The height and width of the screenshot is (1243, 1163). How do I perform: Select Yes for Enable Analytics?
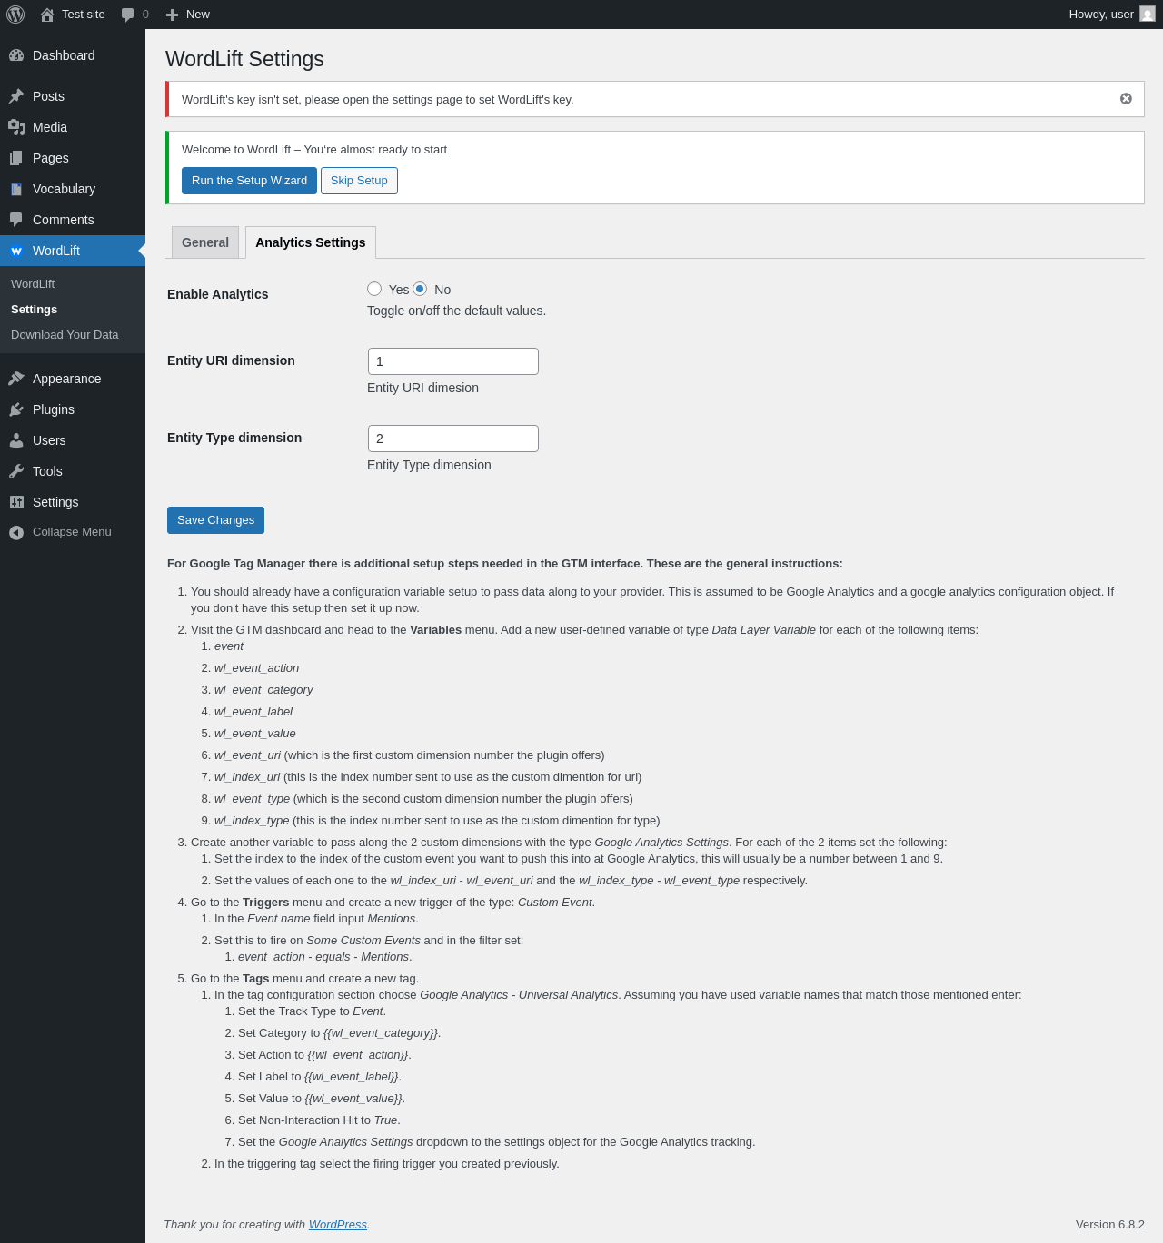(374, 289)
